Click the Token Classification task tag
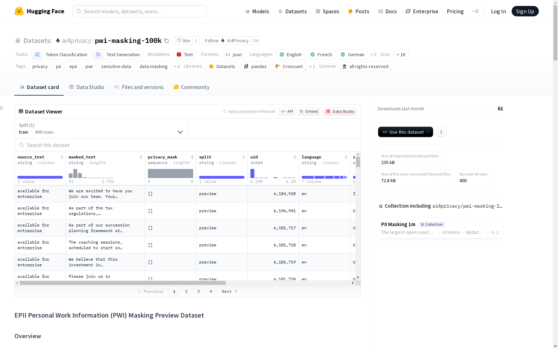558x349 pixels. pos(61,54)
